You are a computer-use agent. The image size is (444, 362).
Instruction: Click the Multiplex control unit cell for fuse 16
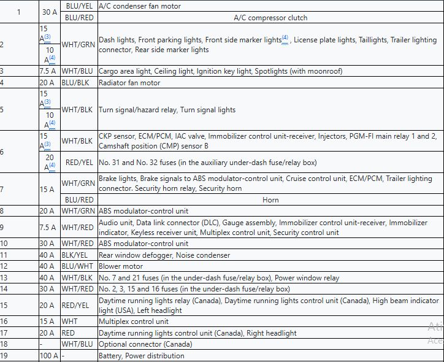(133, 322)
